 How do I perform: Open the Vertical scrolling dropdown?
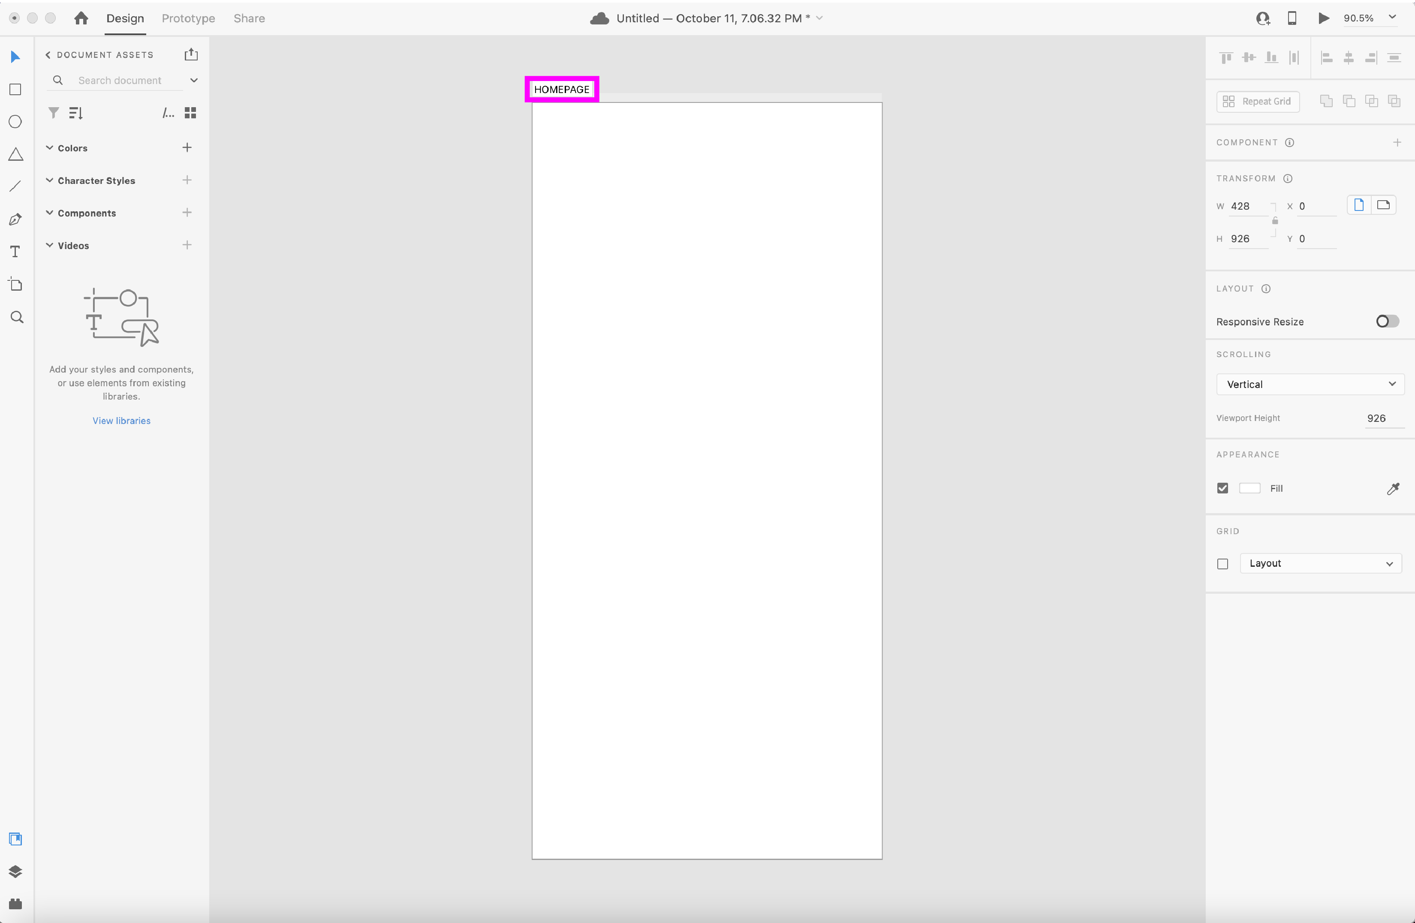point(1310,385)
